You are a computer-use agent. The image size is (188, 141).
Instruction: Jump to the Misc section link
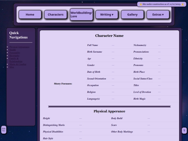click(11, 67)
